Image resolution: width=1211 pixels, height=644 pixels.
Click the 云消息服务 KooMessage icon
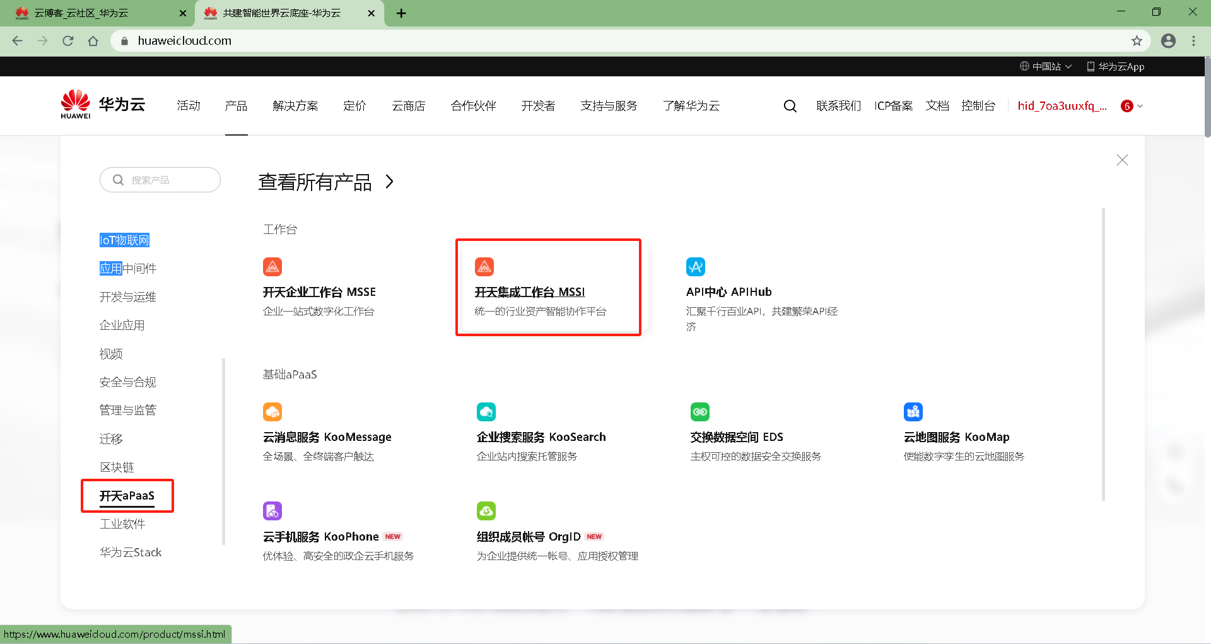point(272,412)
